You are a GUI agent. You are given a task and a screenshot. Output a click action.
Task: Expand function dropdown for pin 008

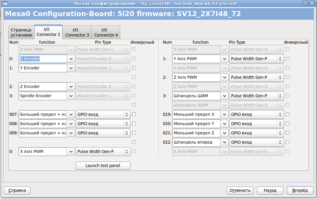(x=71, y=124)
